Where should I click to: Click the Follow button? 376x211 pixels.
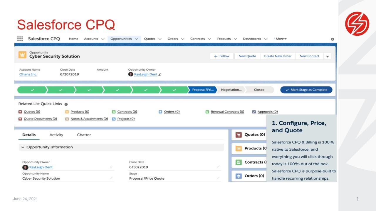tap(222, 56)
